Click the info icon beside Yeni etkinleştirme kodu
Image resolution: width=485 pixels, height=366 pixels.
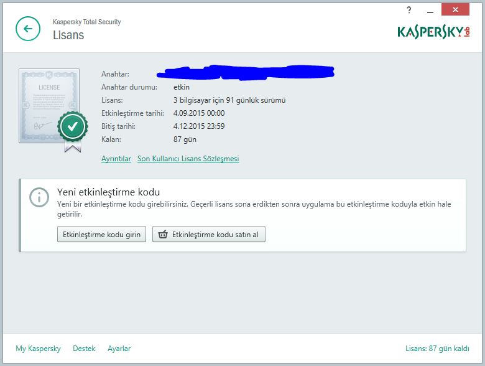pyautogui.click(x=39, y=197)
